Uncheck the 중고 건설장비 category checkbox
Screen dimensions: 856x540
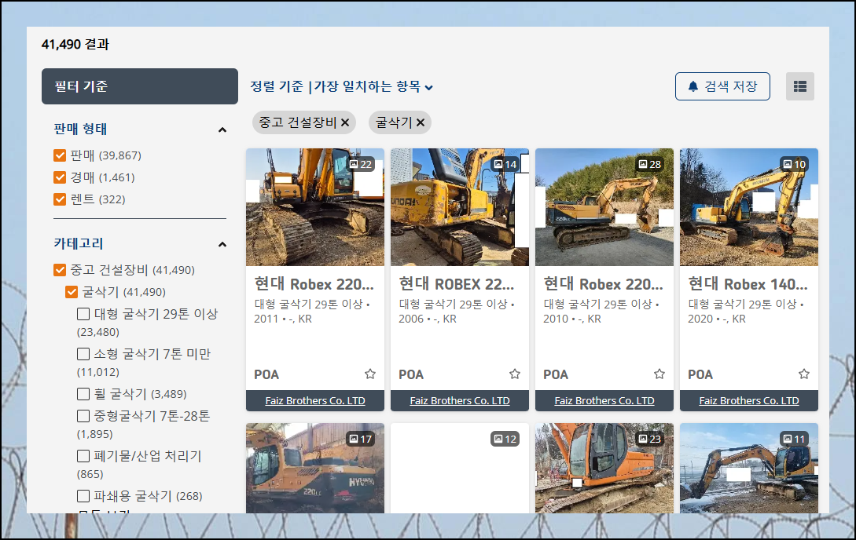tap(60, 270)
